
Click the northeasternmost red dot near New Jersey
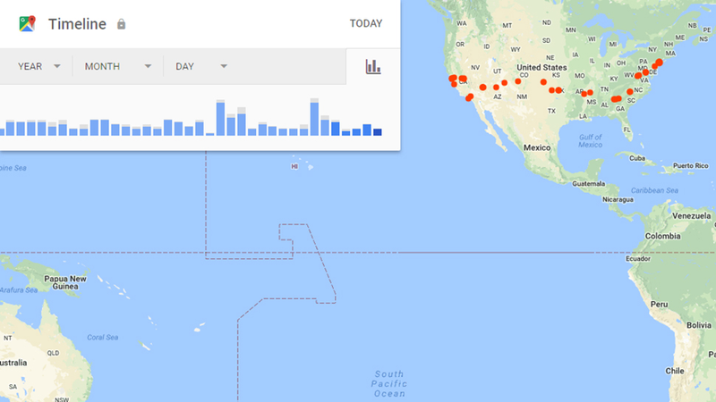[x=659, y=62]
